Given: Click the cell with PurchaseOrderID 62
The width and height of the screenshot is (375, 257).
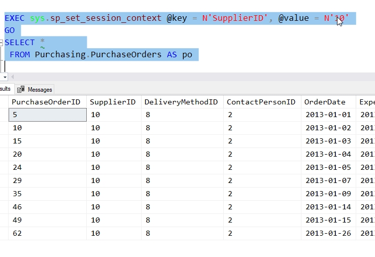Looking at the screenshot, I should click(x=47, y=234).
